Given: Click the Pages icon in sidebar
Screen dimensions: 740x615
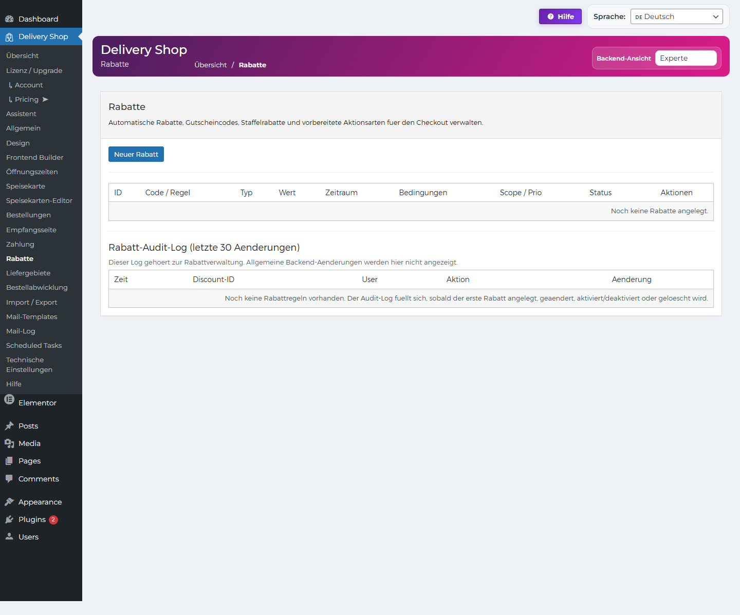Looking at the screenshot, I should pyautogui.click(x=9, y=461).
